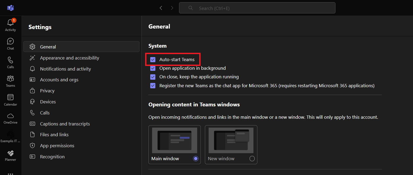Click the General settings gear icon
The image size is (413, 175).
pyautogui.click(x=33, y=47)
